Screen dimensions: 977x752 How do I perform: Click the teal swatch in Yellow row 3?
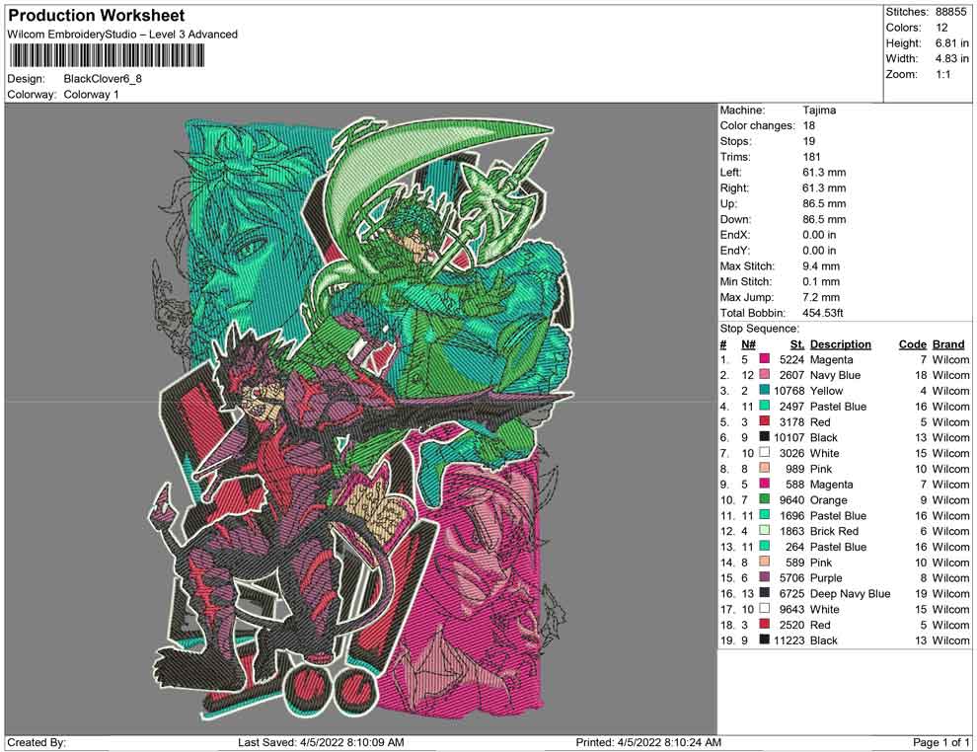pos(765,391)
